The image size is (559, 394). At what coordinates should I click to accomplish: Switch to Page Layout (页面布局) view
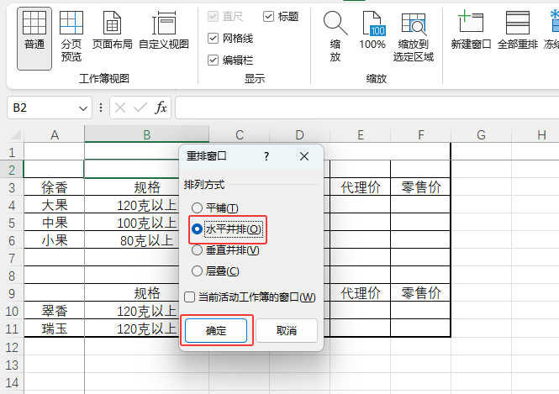click(x=113, y=30)
